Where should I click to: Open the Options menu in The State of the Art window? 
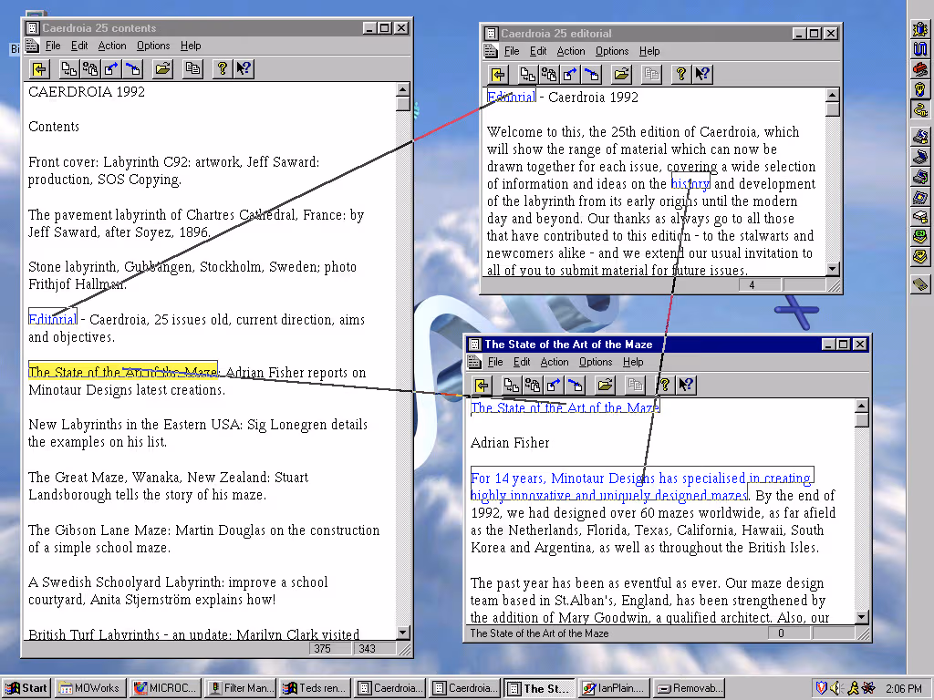[596, 362]
